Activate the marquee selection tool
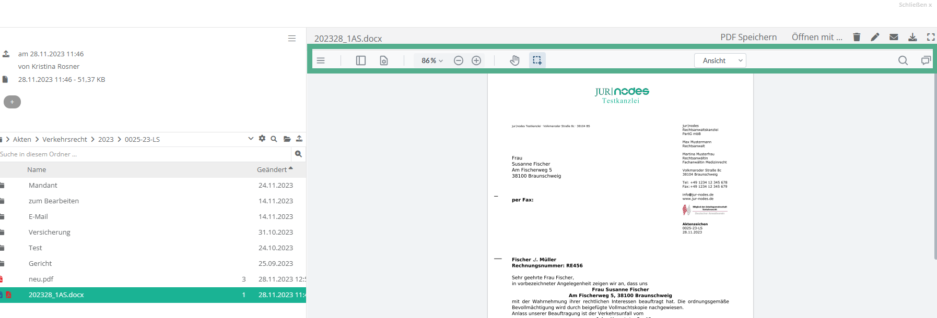 point(537,60)
